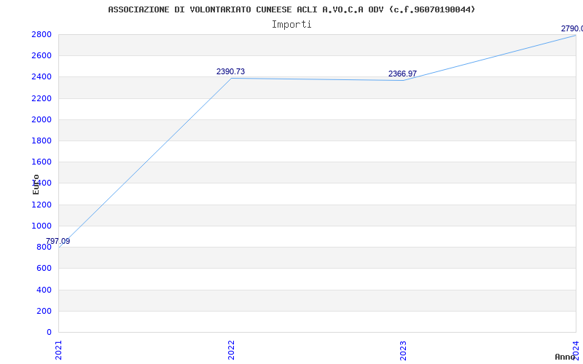The width and height of the screenshot is (583, 364).
Task: Click the 600 y-axis tick label
Action: (44, 268)
